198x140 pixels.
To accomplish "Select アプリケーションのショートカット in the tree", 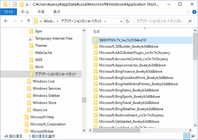I will [x=41, y=74].
